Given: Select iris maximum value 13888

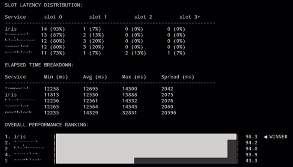Looking at the screenshot, I should click(130, 95).
